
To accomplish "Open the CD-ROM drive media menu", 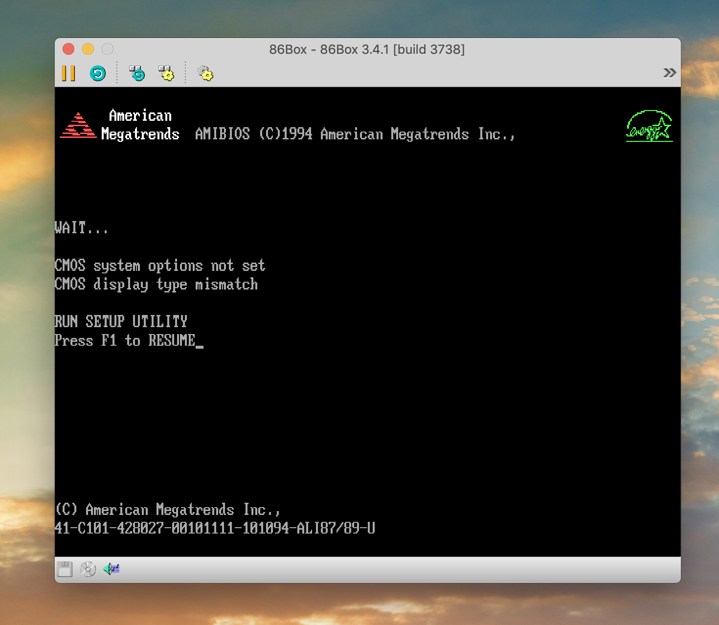I will pos(88,568).
